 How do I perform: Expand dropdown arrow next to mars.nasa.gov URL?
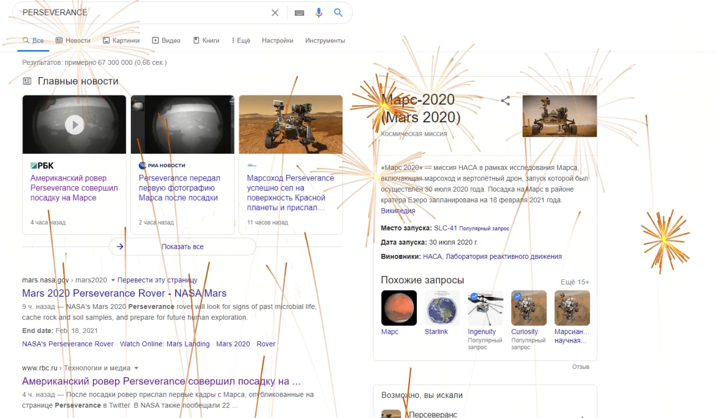coord(112,280)
